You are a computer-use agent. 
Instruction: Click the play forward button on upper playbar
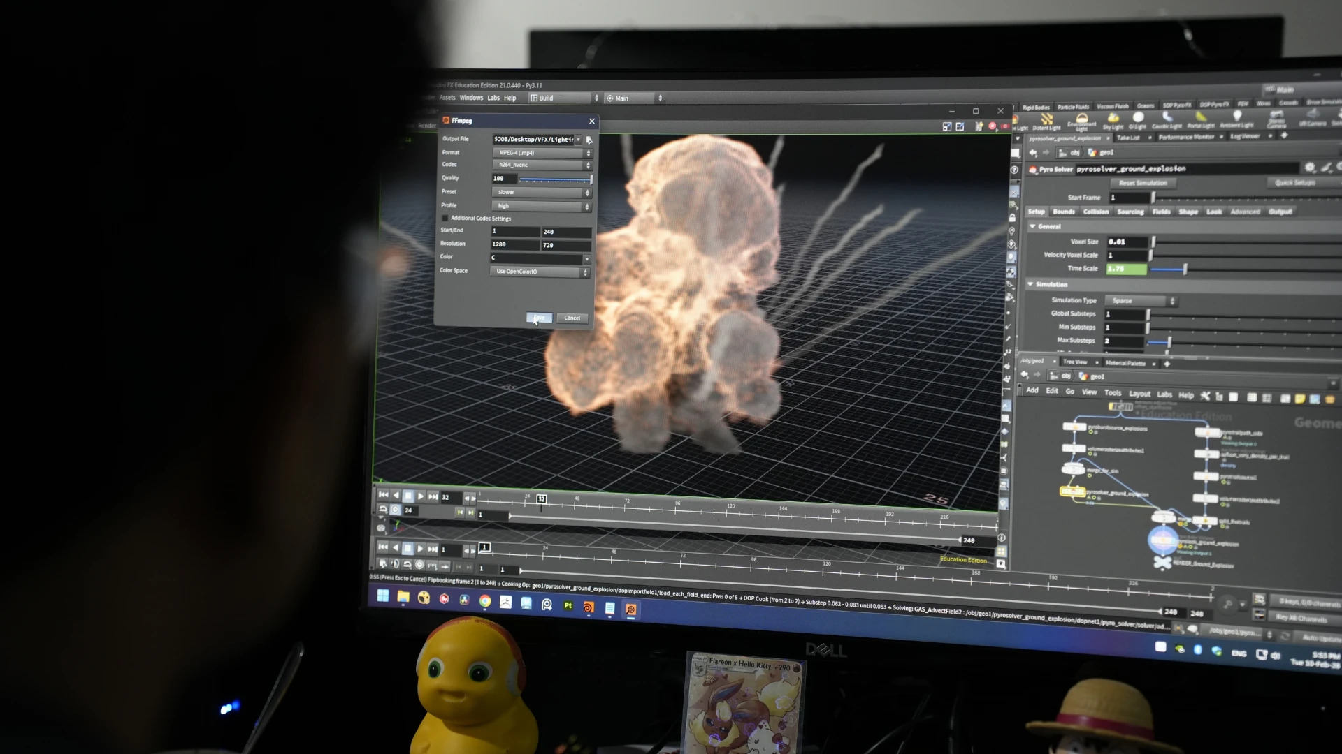421,496
